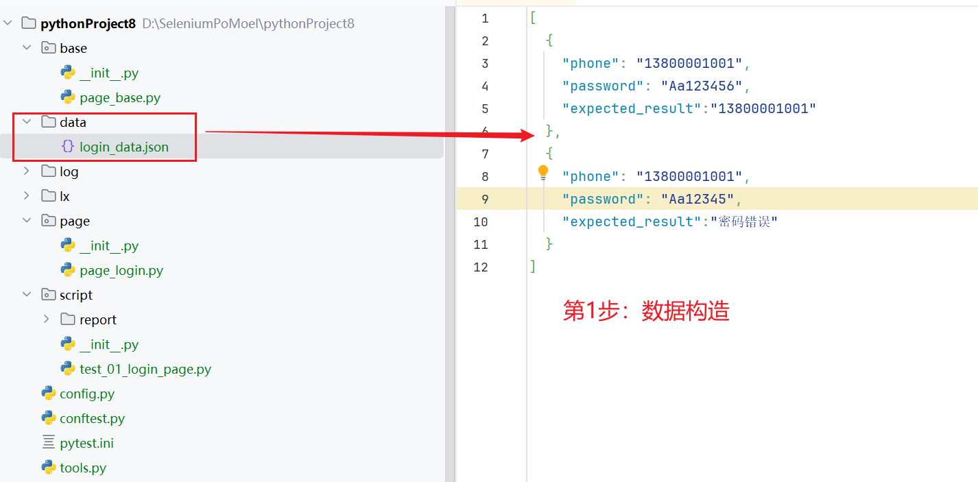This screenshot has width=978, height=482.
Task: Expand the report folder under script
Action: tap(46, 320)
